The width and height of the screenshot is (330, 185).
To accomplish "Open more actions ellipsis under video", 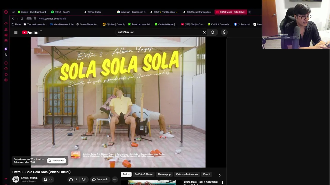I will coord(115,179).
